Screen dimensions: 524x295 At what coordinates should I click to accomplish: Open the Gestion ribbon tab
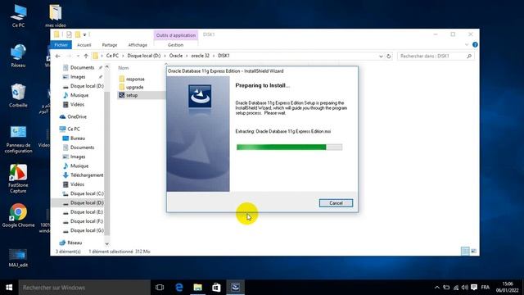pos(175,45)
